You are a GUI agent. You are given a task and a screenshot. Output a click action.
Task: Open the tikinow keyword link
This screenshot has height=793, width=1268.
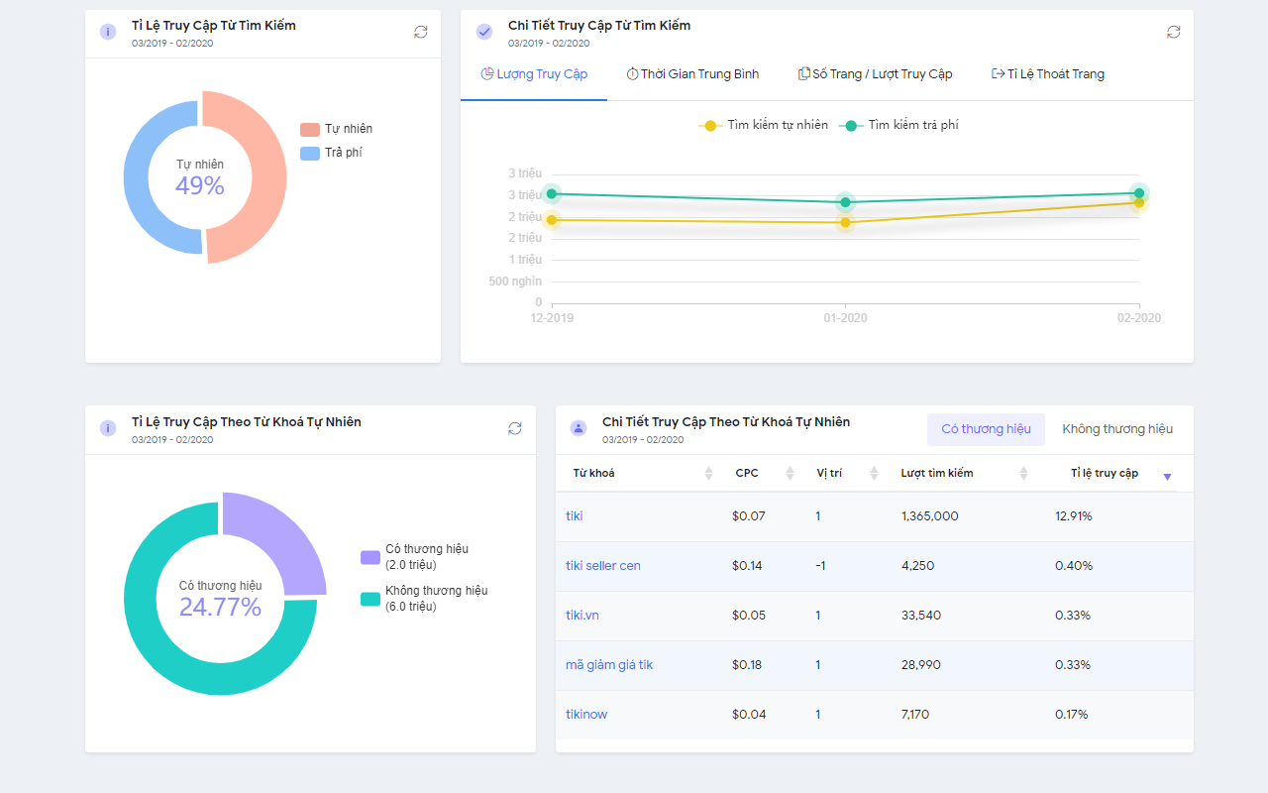pos(586,715)
